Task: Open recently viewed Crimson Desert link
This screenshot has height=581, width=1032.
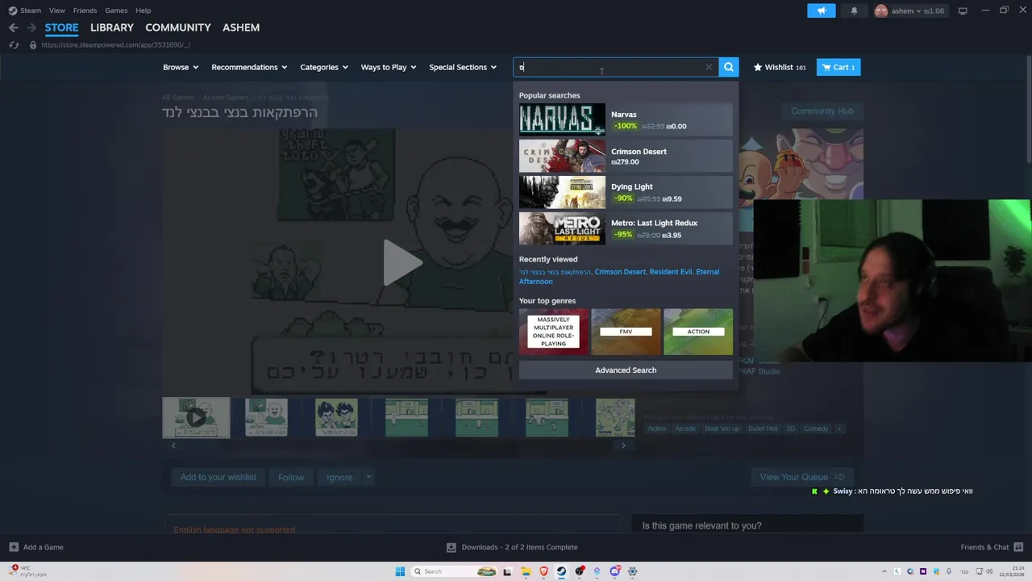Action: coord(620,272)
